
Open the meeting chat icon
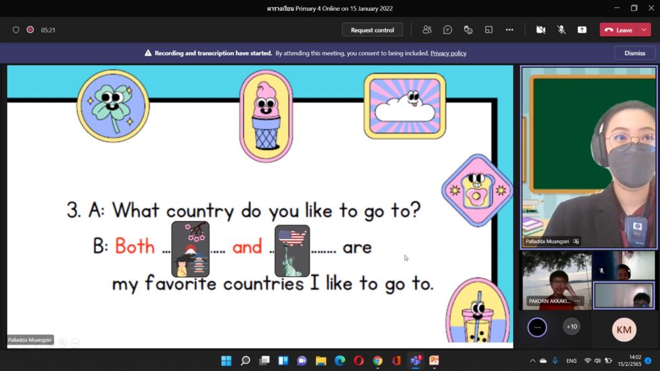click(447, 30)
